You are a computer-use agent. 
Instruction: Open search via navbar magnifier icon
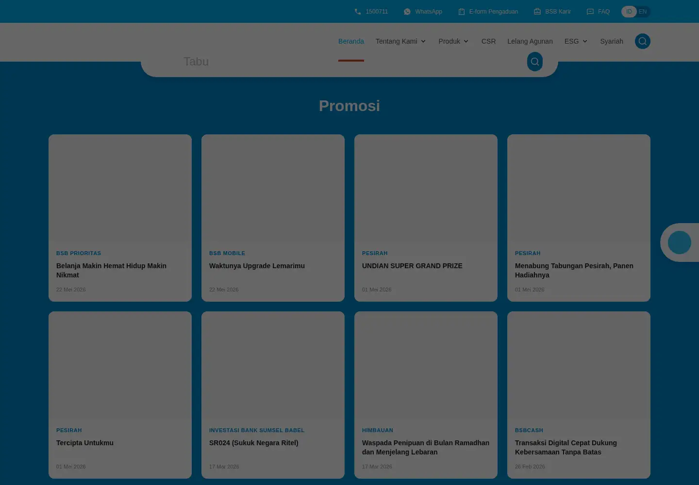click(643, 41)
